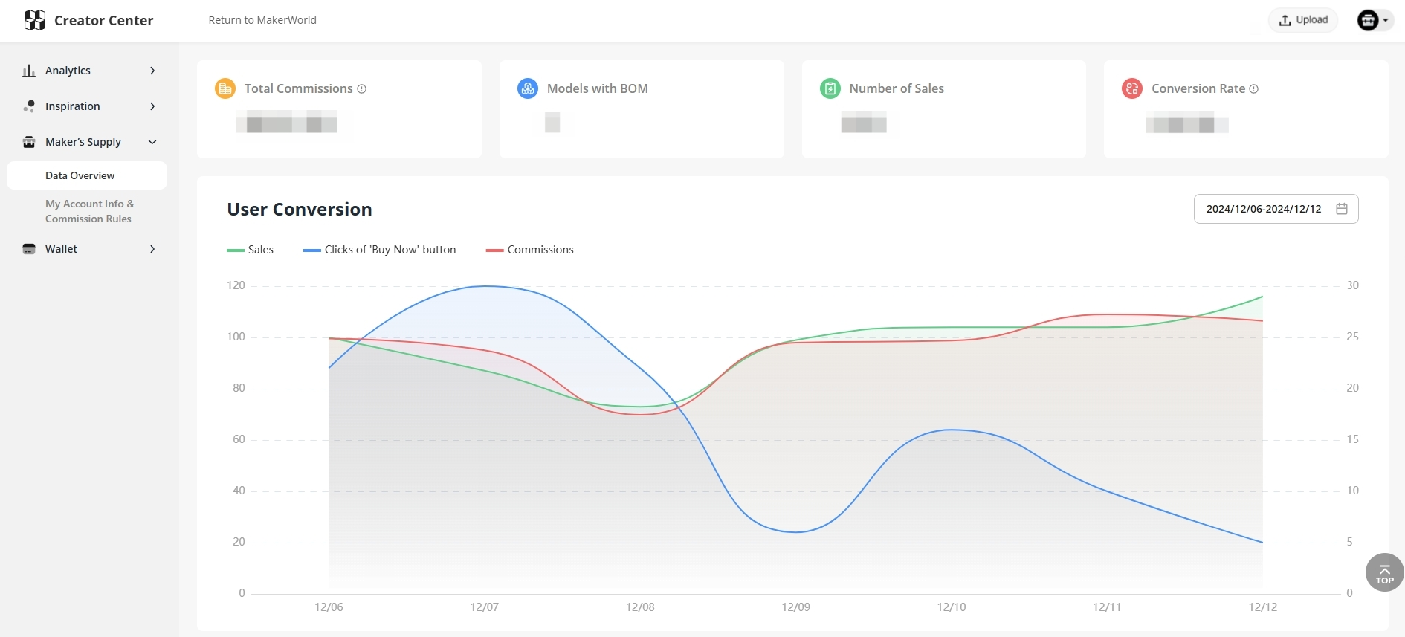Click the Conversion Rate info icon

(1253, 88)
